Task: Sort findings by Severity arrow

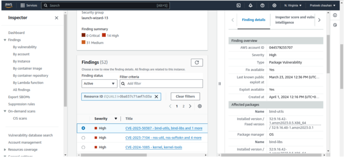Action: click(116, 119)
